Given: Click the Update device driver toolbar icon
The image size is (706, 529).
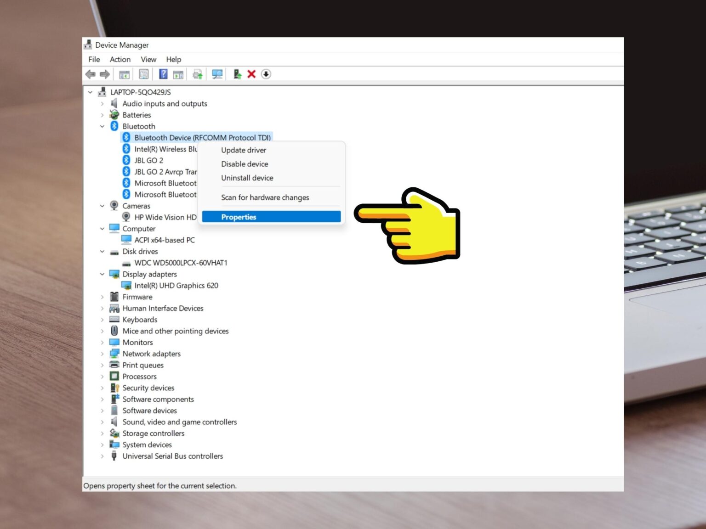Looking at the screenshot, I should point(198,74).
